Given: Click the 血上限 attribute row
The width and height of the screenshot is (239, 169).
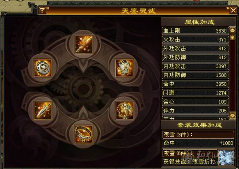Looking at the screenshot, I should pyautogui.click(x=195, y=31).
